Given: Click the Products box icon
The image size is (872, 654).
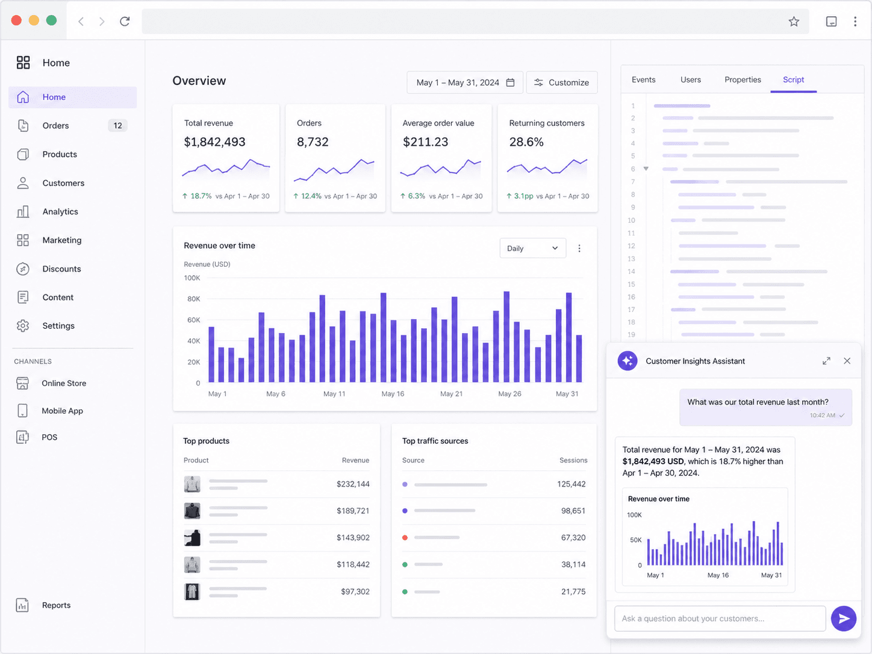Looking at the screenshot, I should tap(23, 154).
